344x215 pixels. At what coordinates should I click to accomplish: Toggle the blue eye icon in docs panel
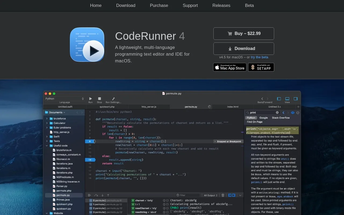[x=293, y=113]
